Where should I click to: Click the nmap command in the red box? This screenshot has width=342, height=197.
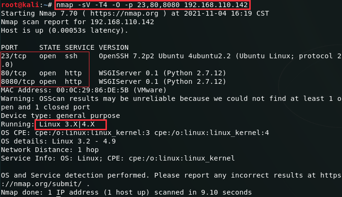tap(152, 5)
